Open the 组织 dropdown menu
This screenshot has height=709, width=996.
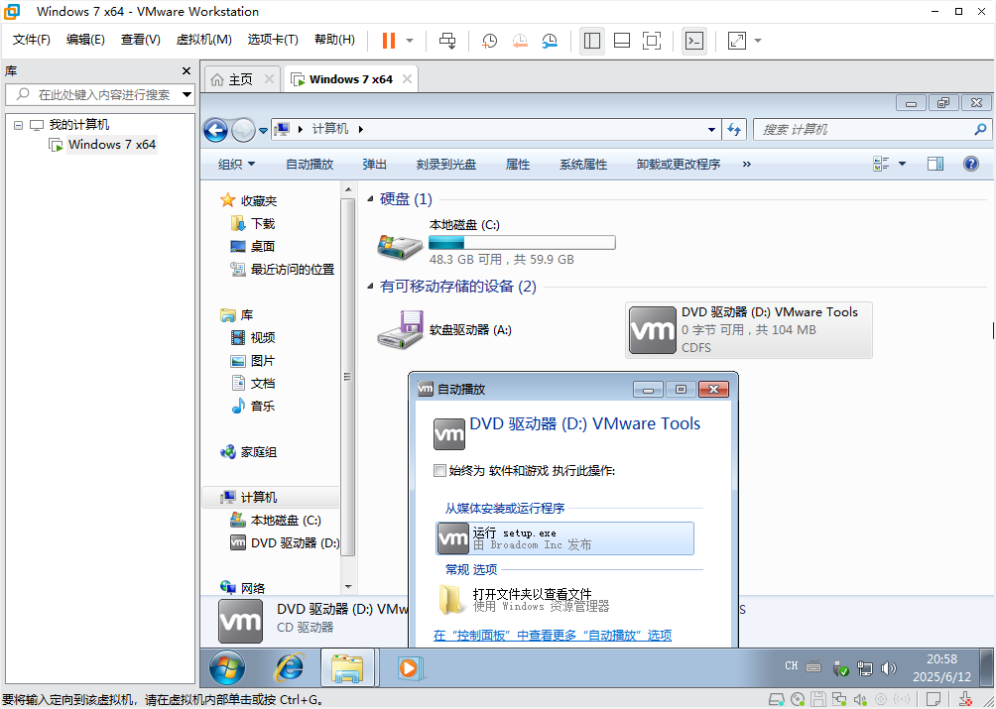(236, 165)
